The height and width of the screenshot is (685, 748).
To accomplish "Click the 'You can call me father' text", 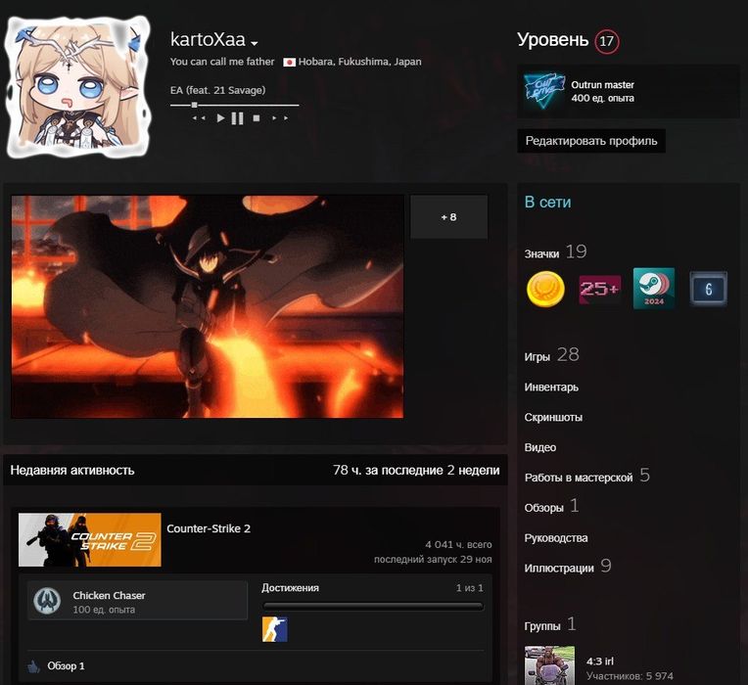I will pyautogui.click(x=222, y=62).
